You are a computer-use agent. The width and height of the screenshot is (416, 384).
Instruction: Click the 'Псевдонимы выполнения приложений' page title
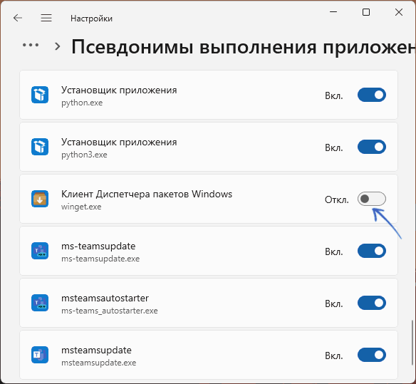[x=244, y=47]
